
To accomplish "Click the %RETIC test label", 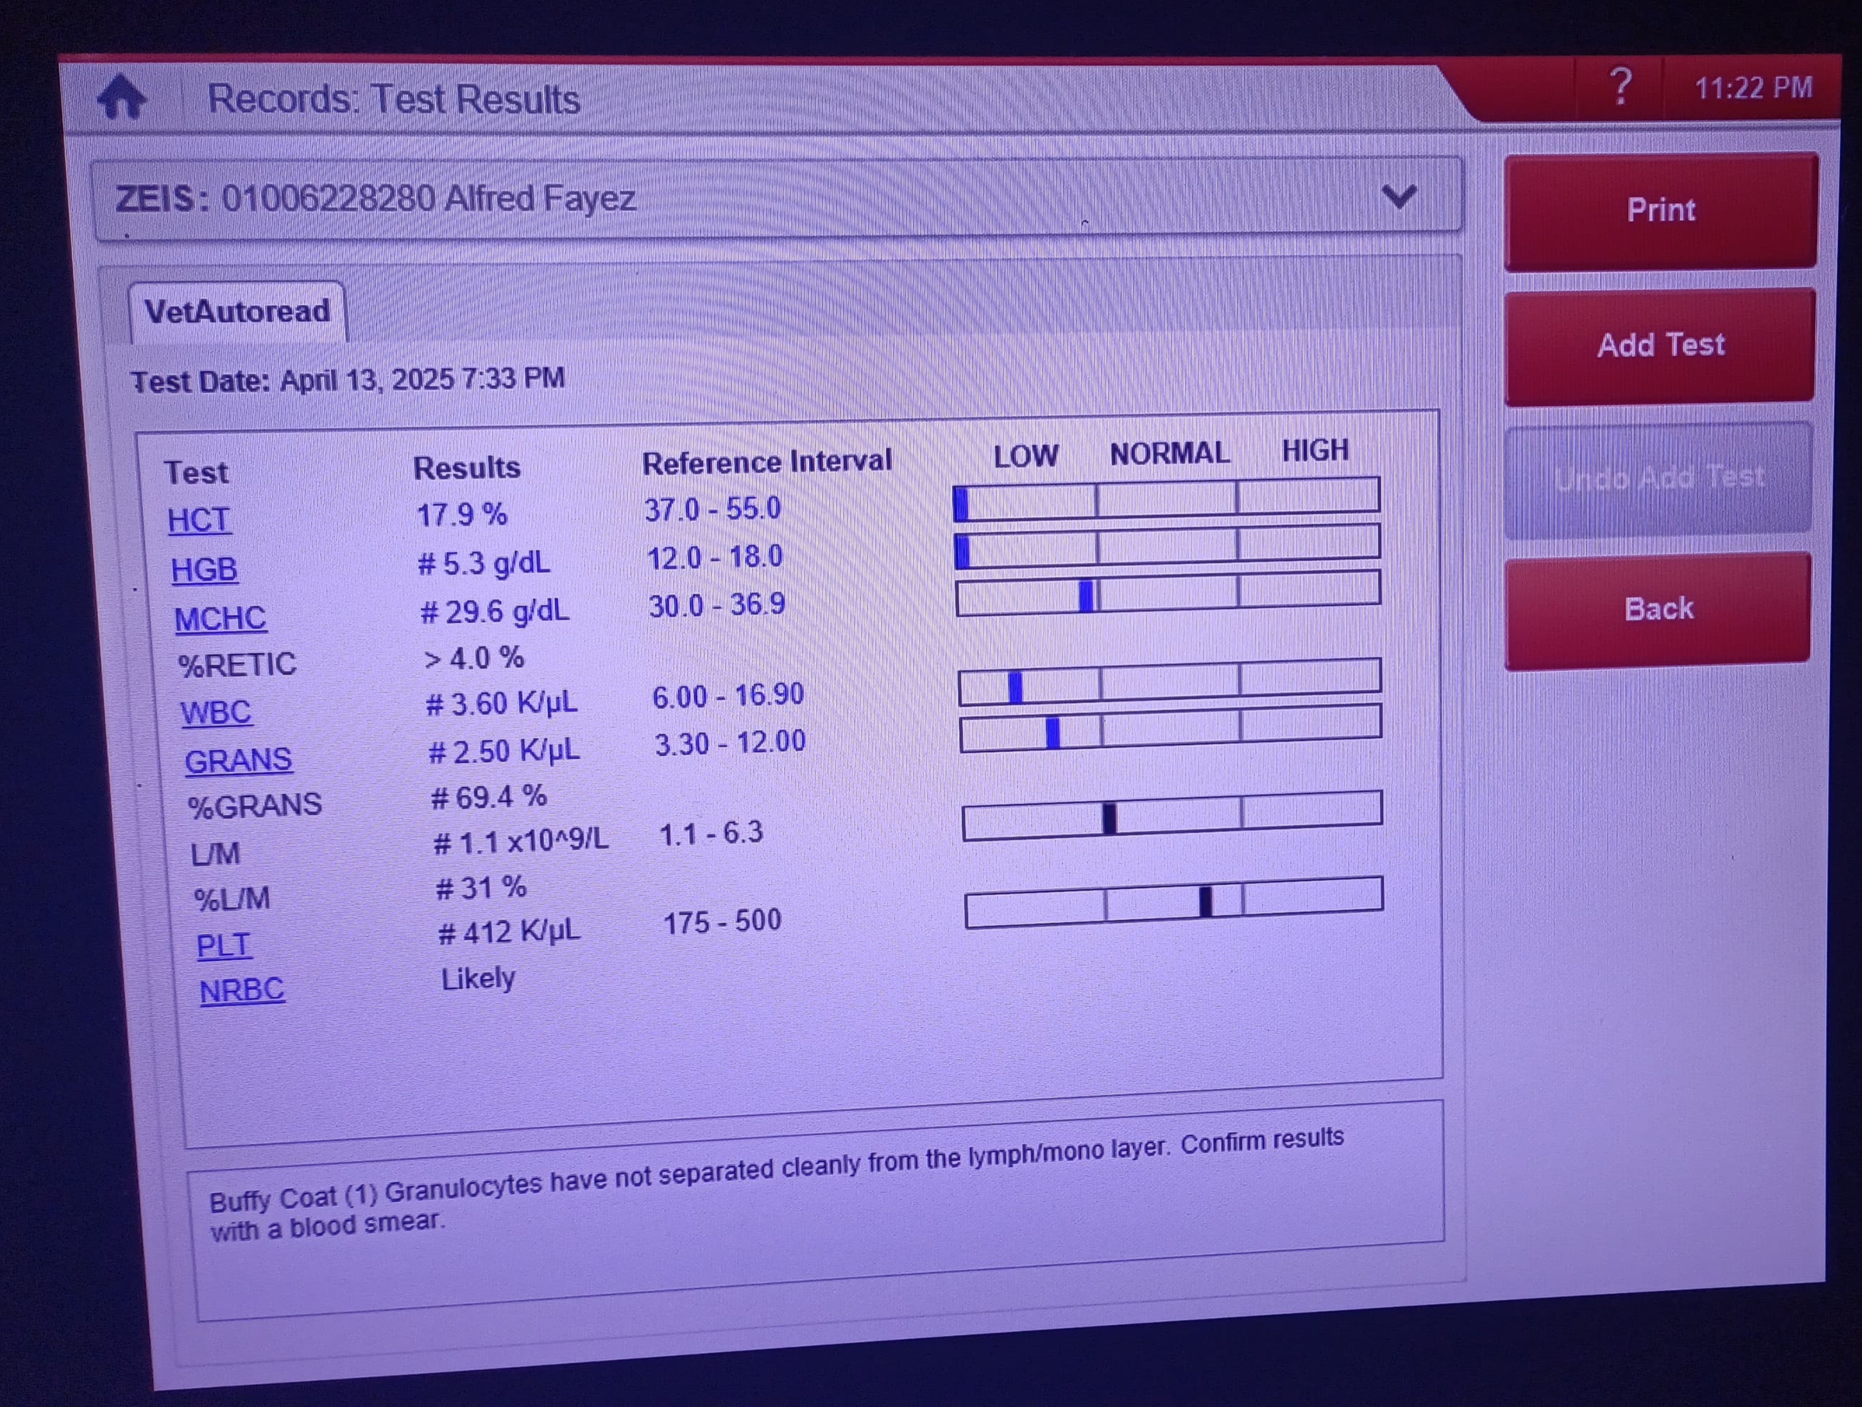I will [x=236, y=665].
